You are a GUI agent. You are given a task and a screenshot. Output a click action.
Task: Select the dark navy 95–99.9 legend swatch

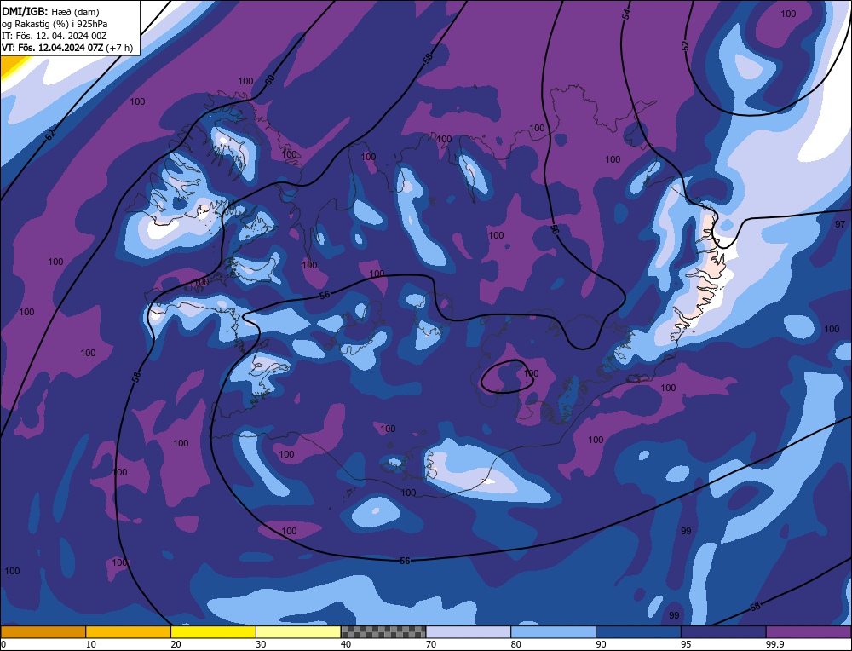[723, 632]
